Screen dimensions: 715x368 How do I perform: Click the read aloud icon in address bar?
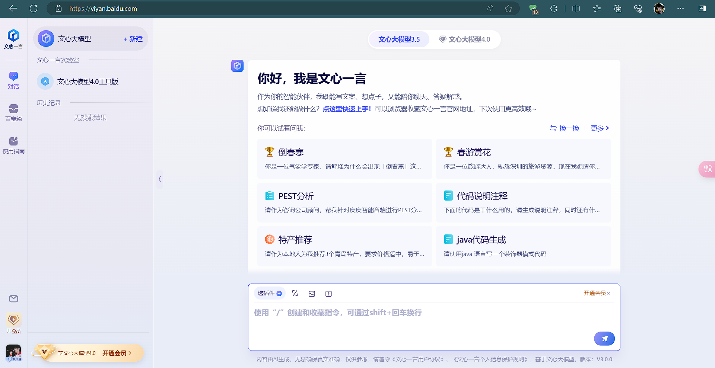pyautogui.click(x=490, y=9)
